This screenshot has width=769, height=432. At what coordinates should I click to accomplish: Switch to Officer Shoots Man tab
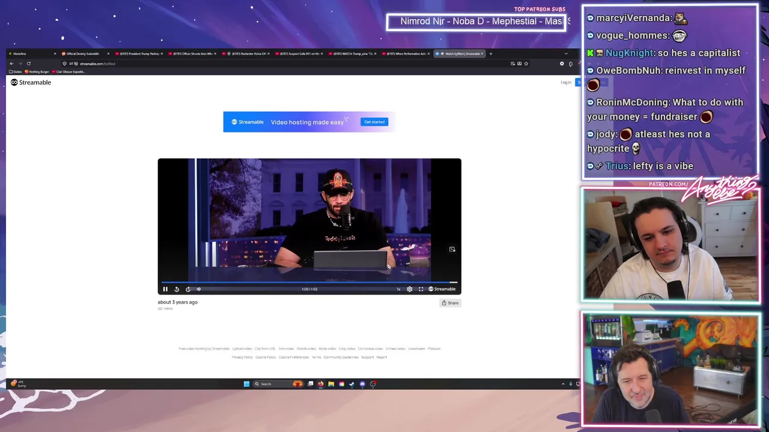(x=193, y=54)
